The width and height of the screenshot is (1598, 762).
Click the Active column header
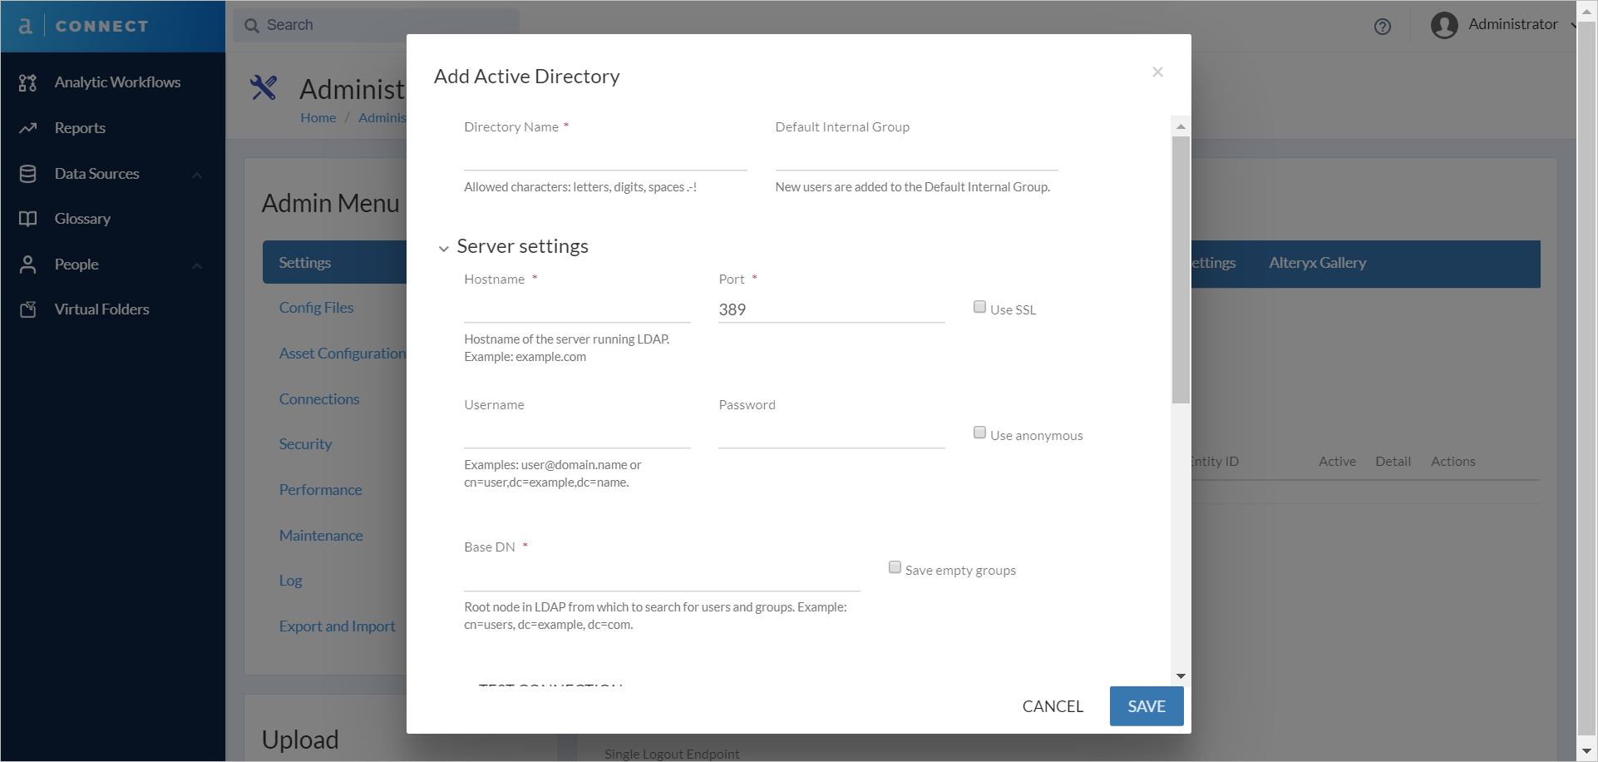(1337, 462)
